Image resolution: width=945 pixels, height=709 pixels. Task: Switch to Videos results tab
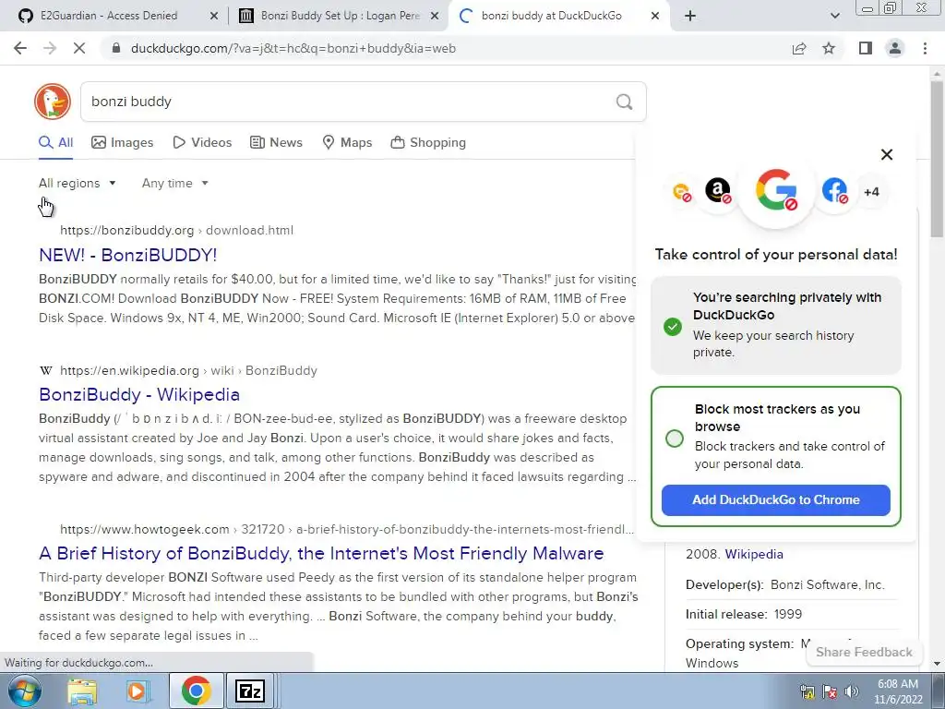pos(202,143)
